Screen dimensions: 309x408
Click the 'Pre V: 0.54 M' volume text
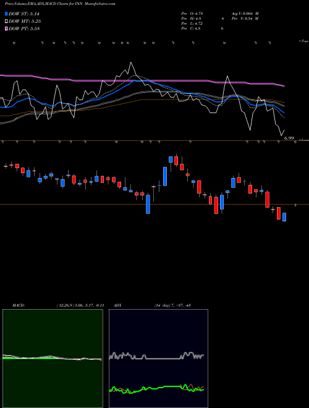pyautogui.click(x=245, y=19)
